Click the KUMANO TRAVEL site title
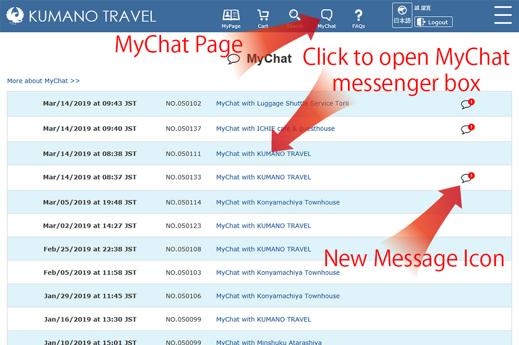 [x=93, y=16]
